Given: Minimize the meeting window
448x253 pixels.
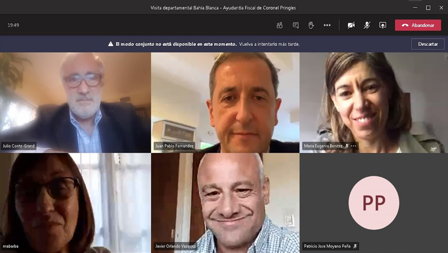Looking at the screenshot, I should click(415, 8).
